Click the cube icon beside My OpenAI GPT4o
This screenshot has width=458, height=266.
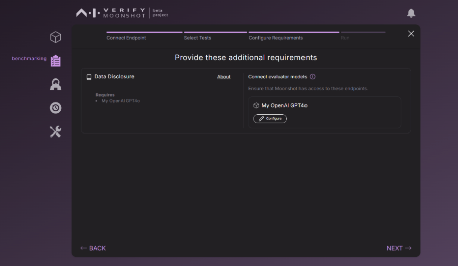point(256,105)
